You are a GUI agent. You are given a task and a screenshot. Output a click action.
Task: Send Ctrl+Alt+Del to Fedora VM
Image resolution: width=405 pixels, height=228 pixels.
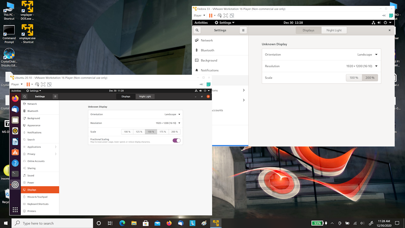[x=220, y=15]
